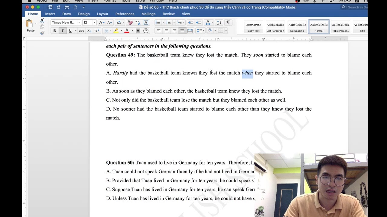This screenshot has width=387, height=217.
Task: Click the Print icon in title bar
Action: 67,7
